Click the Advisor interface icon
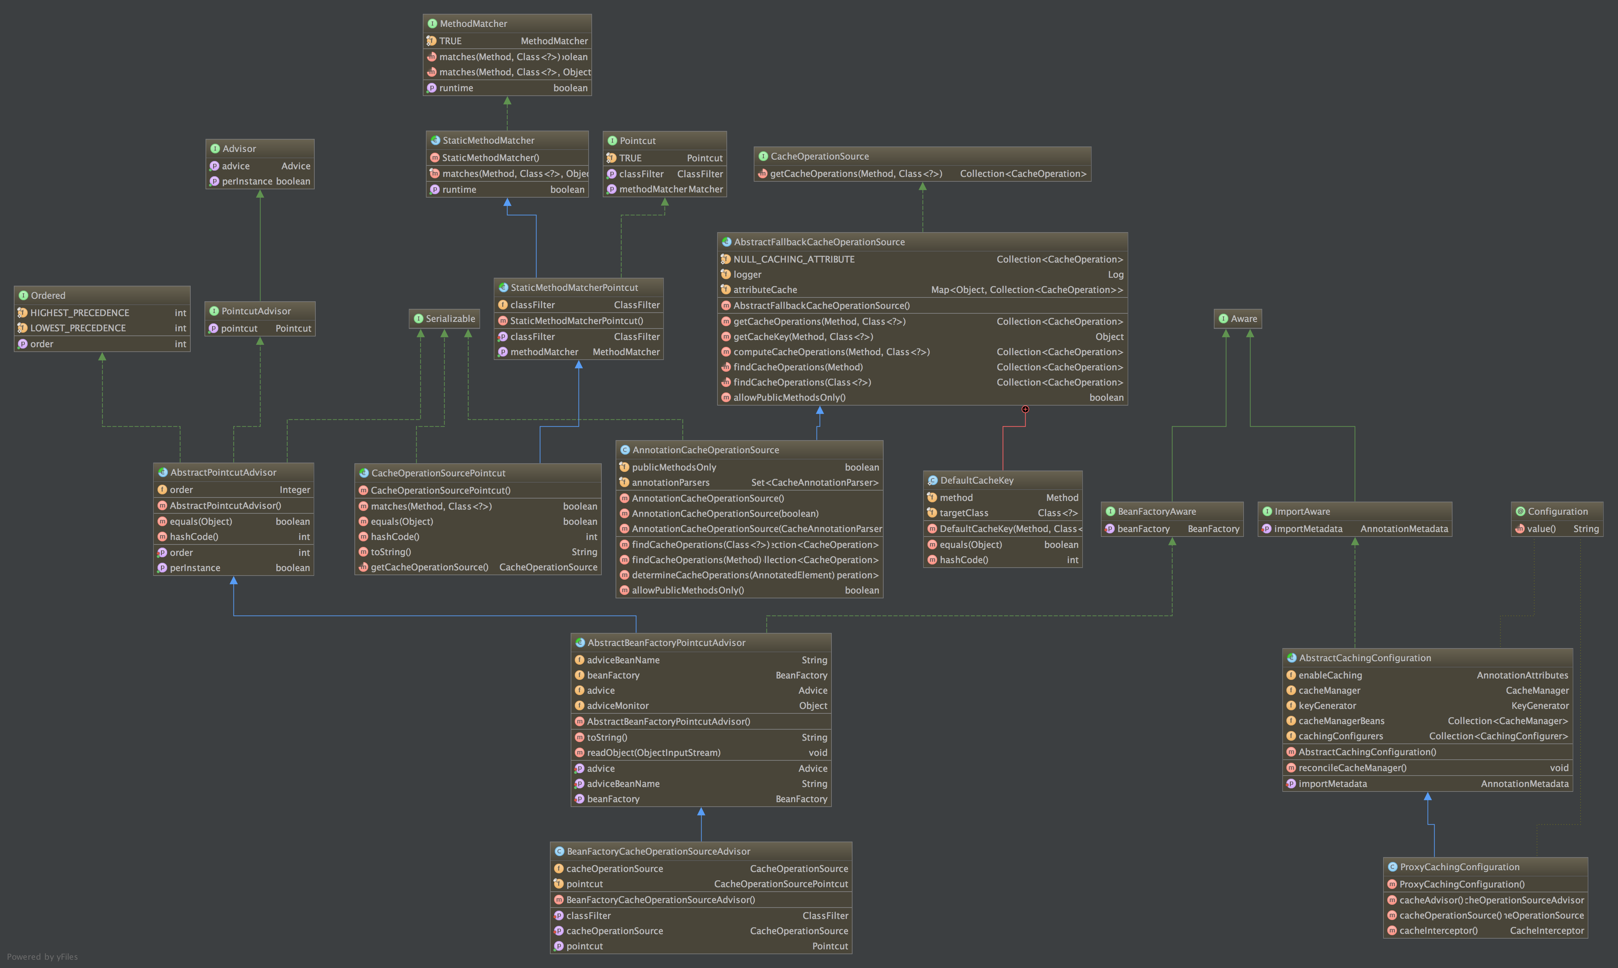The image size is (1618, 968). tap(215, 149)
